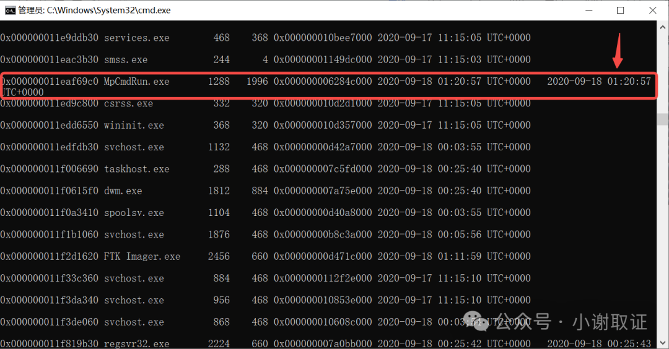The width and height of the screenshot is (669, 349).
Task: Click PDB address 0x000000010d2d1000
Action: pyautogui.click(x=323, y=103)
